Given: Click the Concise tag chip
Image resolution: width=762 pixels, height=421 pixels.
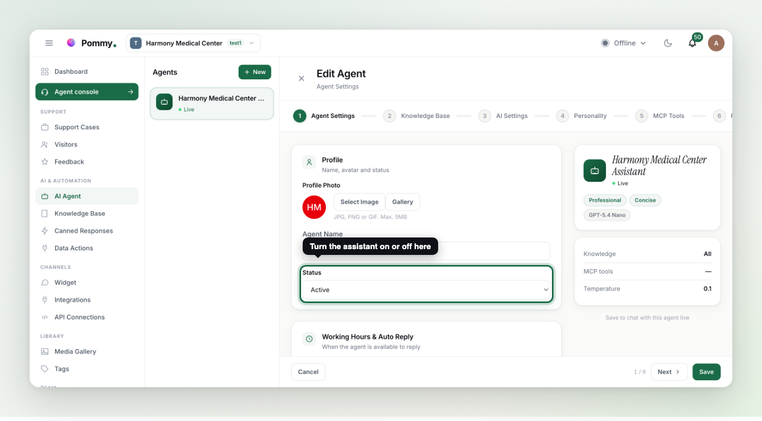Looking at the screenshot, I should (645, 200).
